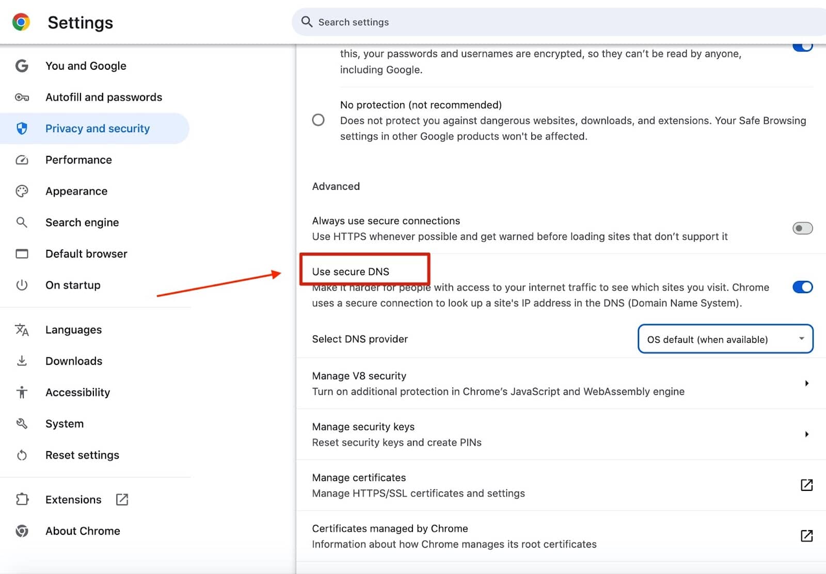Image resolution: width=826 pixels, height=574 pixels.
Task: Open Manage certificates external link icon
Action: click(x=806, y=485)
